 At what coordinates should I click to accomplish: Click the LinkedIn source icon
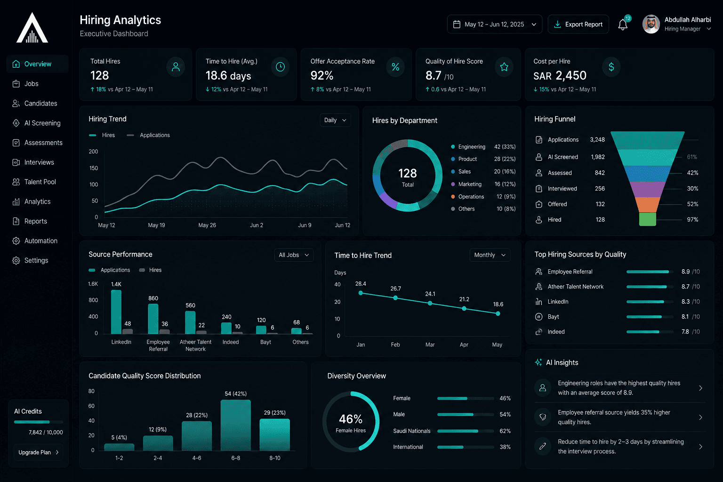click(x=539, y=302)
